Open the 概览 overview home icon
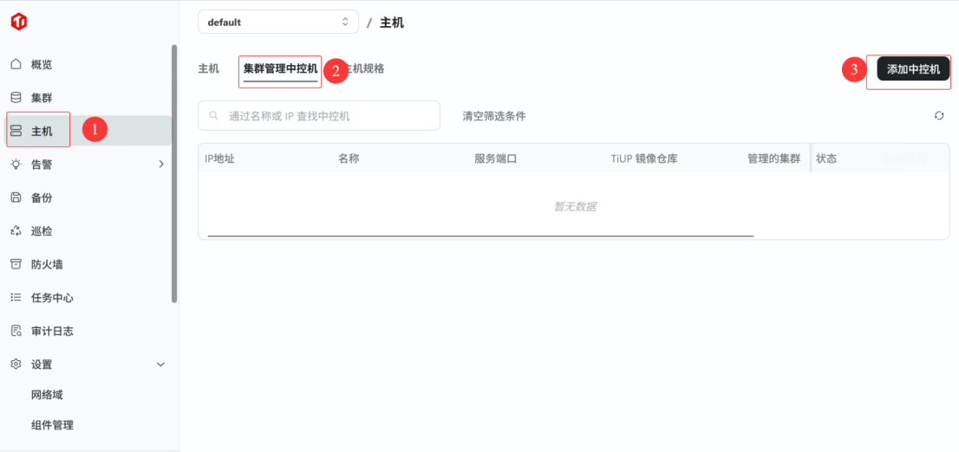Image resolution: width=959 pixels, height=452 pixels. [x=16, y=65]
